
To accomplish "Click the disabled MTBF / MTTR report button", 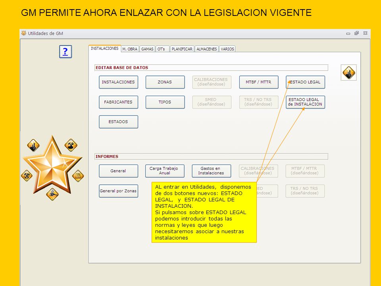I will [x=305, y=171].
